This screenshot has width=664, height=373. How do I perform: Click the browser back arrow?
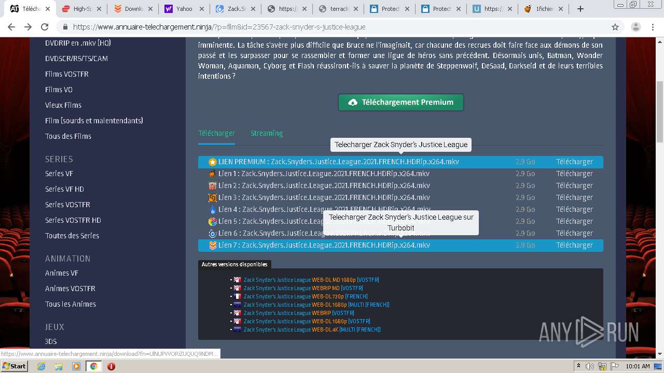pyautogui.click(x=11, y=27)
